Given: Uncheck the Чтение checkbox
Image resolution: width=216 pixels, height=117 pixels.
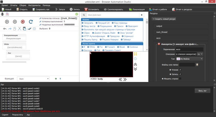Looking at the screenshot, I should click(180, 69).
